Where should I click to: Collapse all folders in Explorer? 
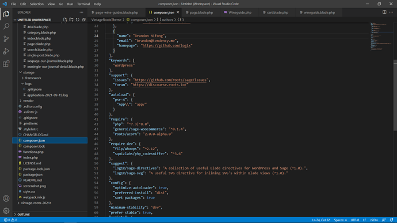tap(83, 20)
